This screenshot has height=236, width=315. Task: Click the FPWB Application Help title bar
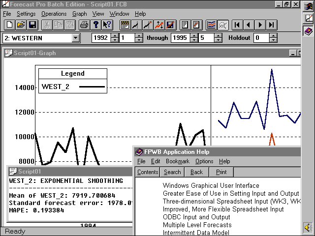218,152
